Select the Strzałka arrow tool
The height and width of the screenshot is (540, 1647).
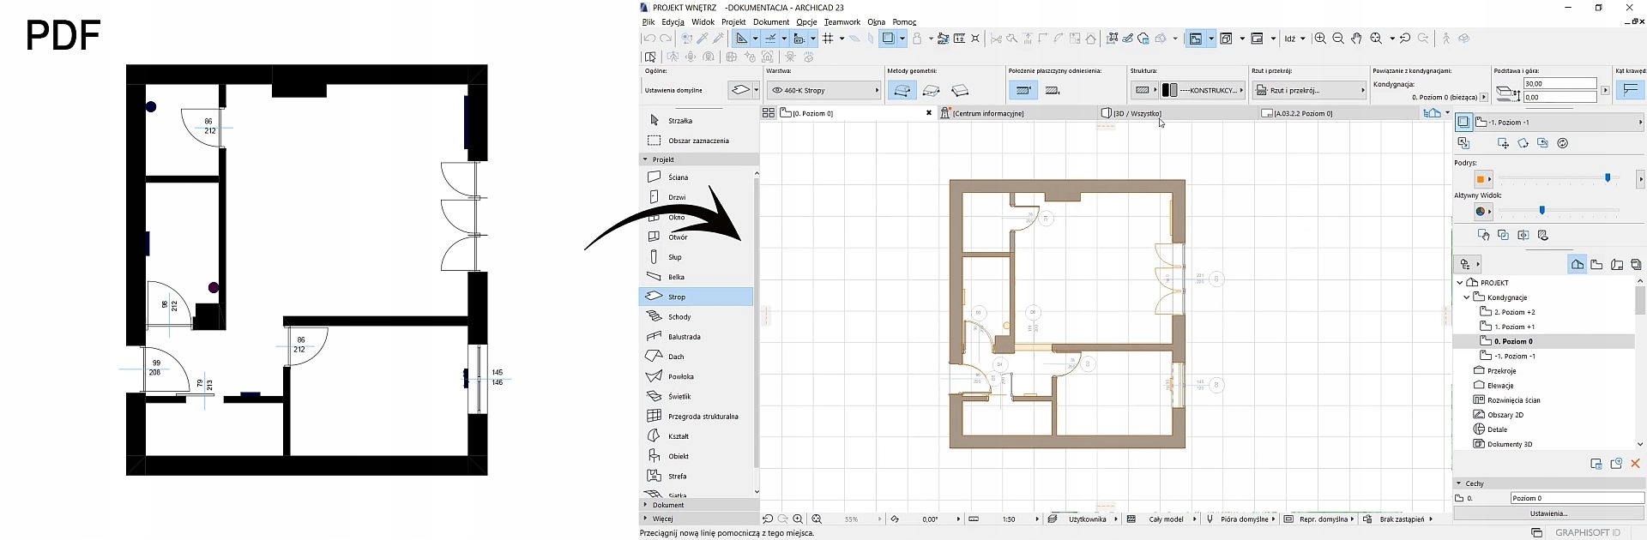679,121
